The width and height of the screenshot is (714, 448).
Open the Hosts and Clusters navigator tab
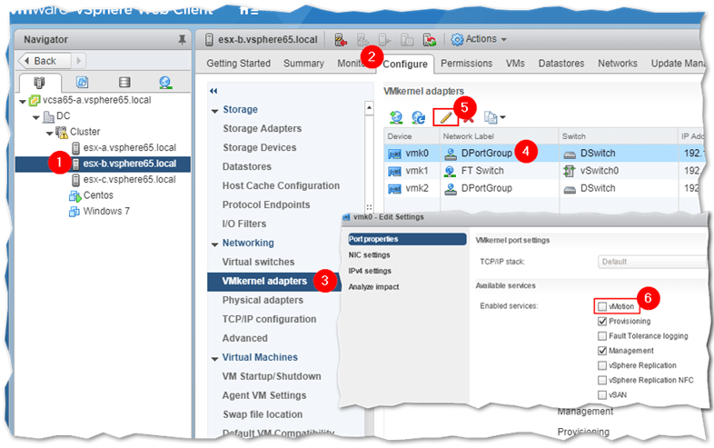coord(39,83)
